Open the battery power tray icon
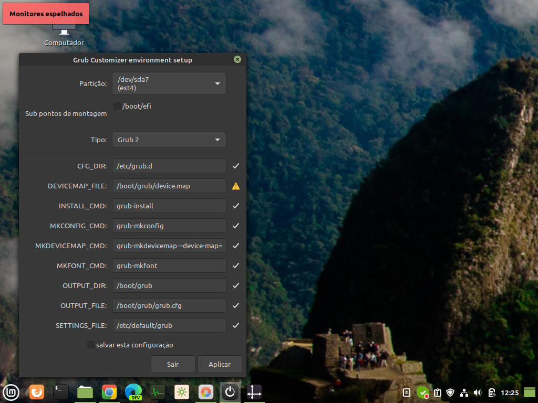Viewport: 538px width, 403px height. tap(492, 393)
